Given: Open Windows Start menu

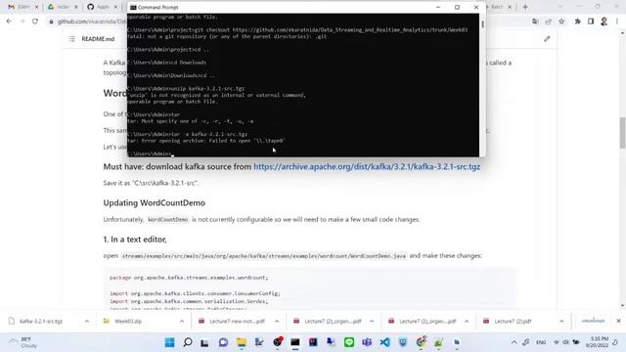Looking at the screenshot, I should coord(169,342).
